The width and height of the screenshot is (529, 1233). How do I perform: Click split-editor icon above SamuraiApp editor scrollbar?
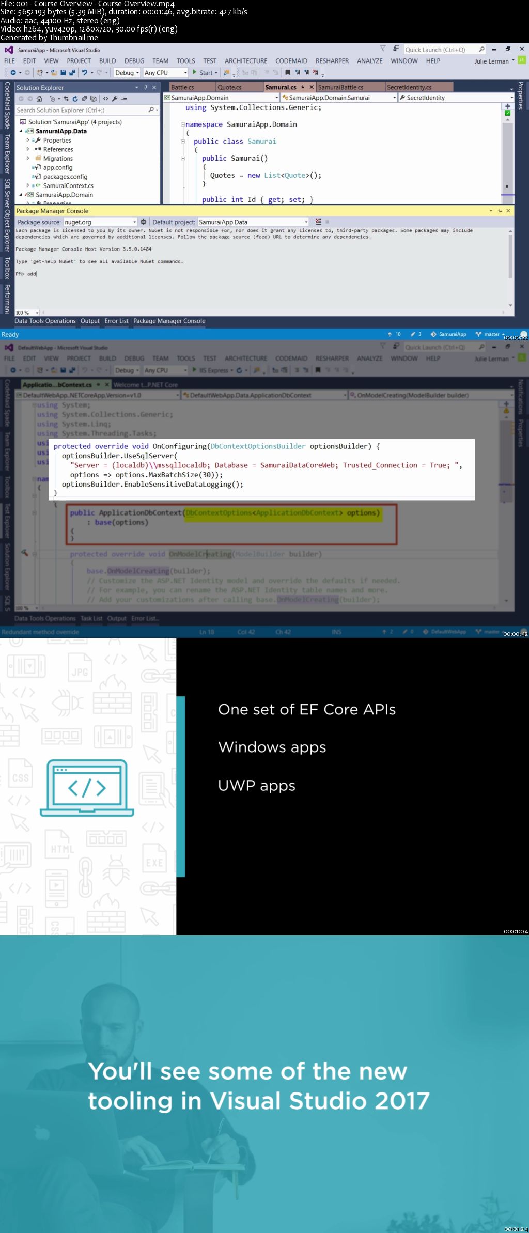click(x=507, y=106)
